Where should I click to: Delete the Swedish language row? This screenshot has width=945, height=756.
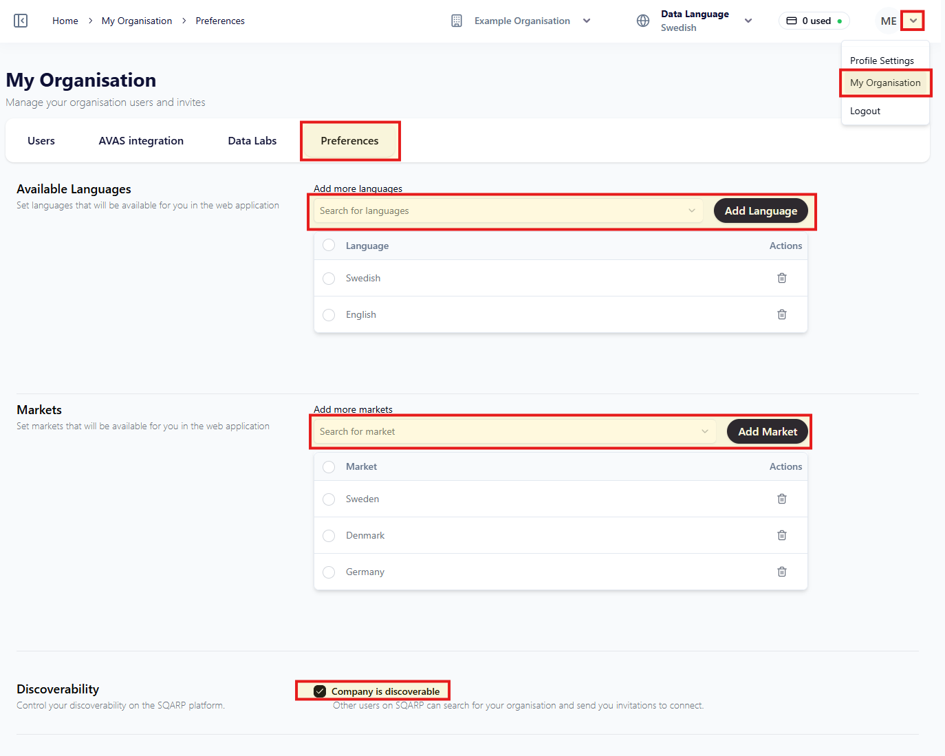point(781,278)
